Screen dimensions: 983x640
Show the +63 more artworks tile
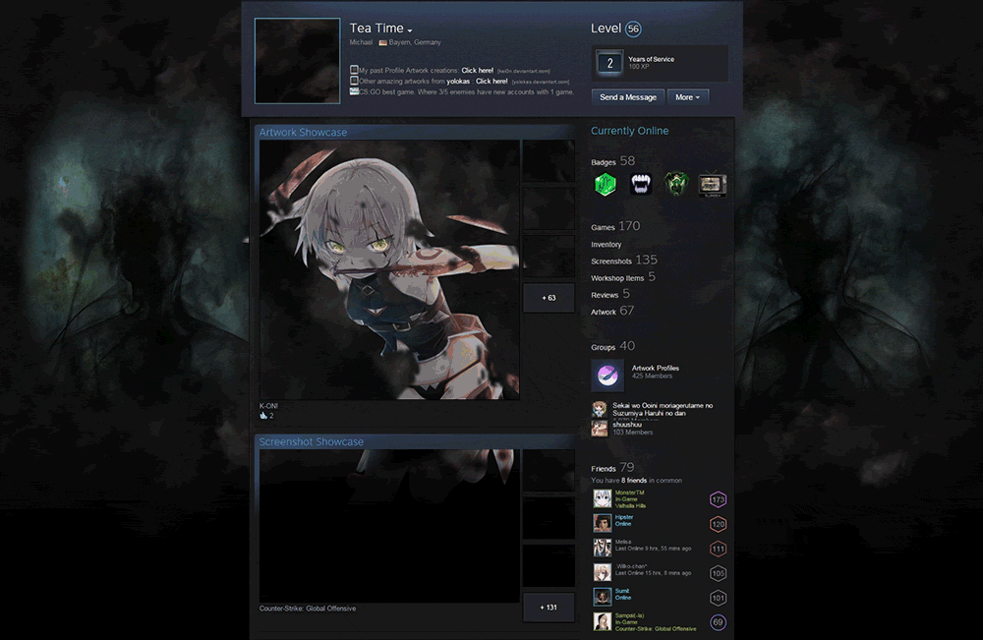pos(549,298)
